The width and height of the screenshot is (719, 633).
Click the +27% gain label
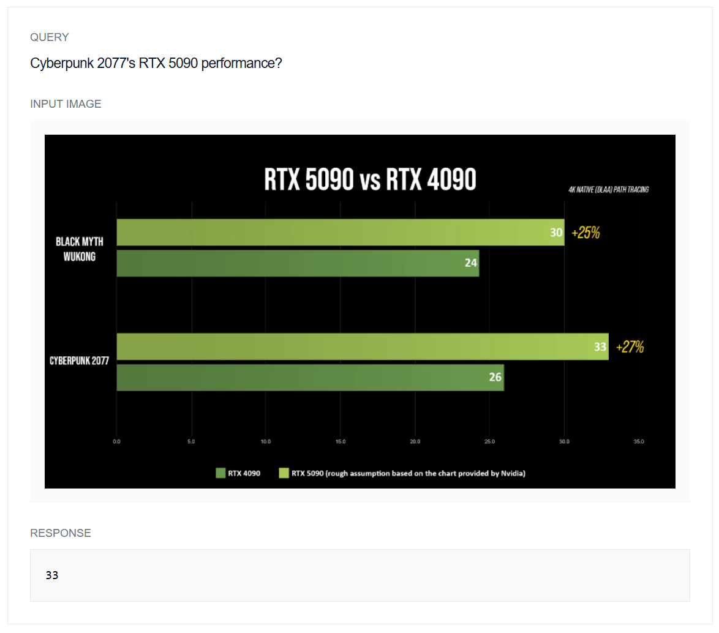[630, 347]
